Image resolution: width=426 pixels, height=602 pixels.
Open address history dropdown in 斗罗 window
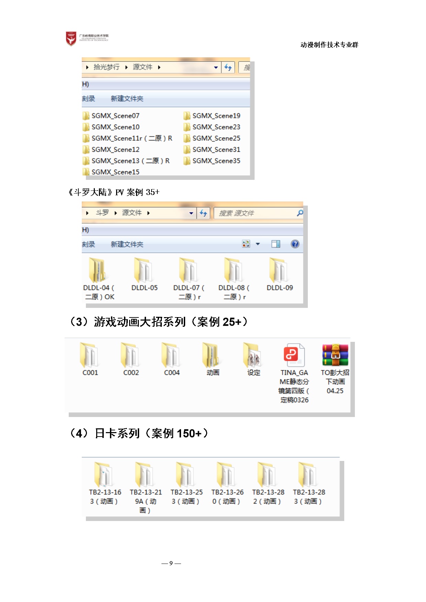(191, 213)
